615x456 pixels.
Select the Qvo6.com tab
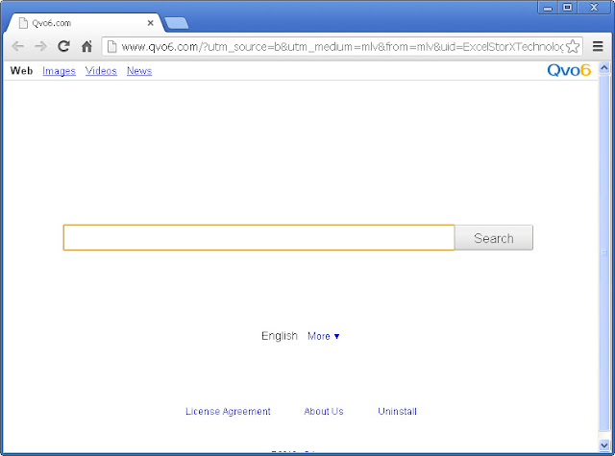(84, 23)
